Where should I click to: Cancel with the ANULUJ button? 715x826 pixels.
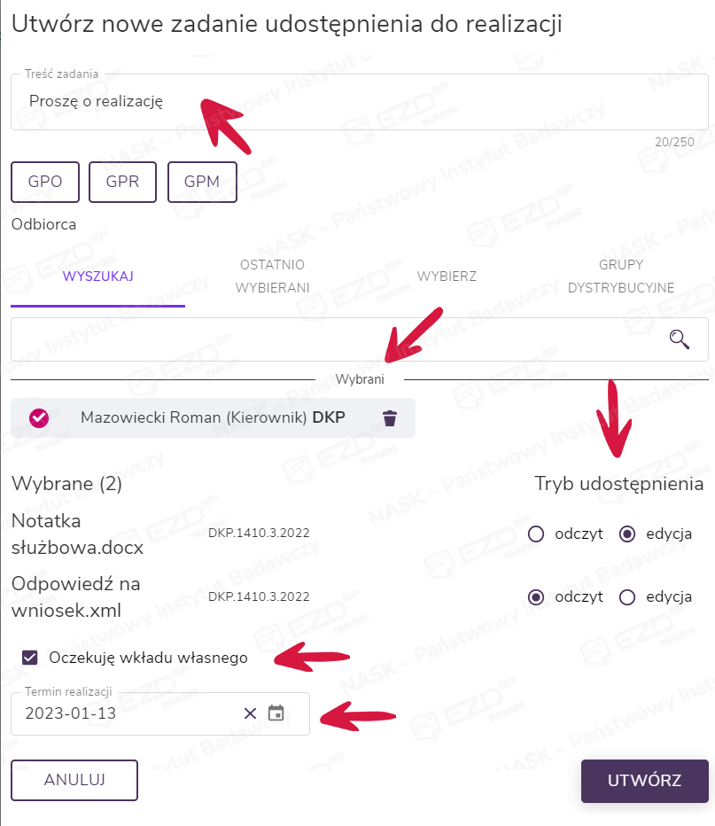[x=74, y=780]
